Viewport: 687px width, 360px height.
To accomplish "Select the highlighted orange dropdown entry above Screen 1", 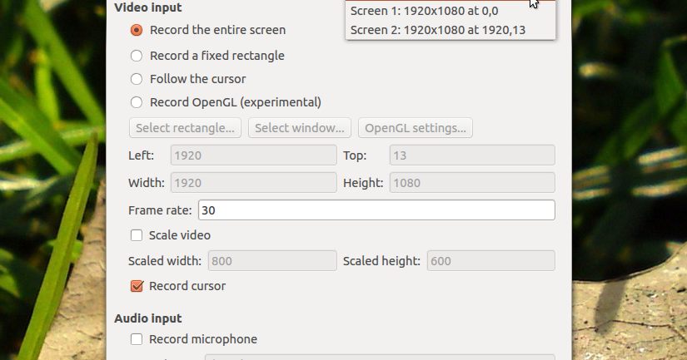I will [437, 2].
